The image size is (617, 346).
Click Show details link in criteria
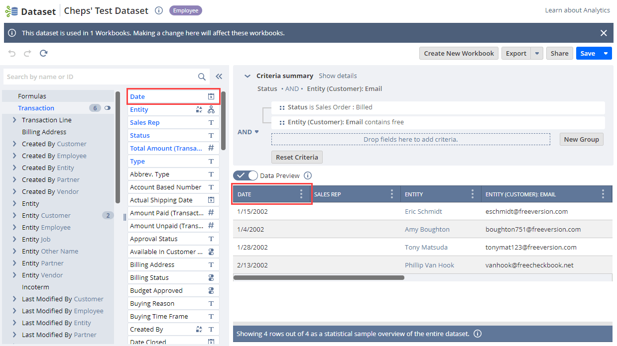pos(338,76)
